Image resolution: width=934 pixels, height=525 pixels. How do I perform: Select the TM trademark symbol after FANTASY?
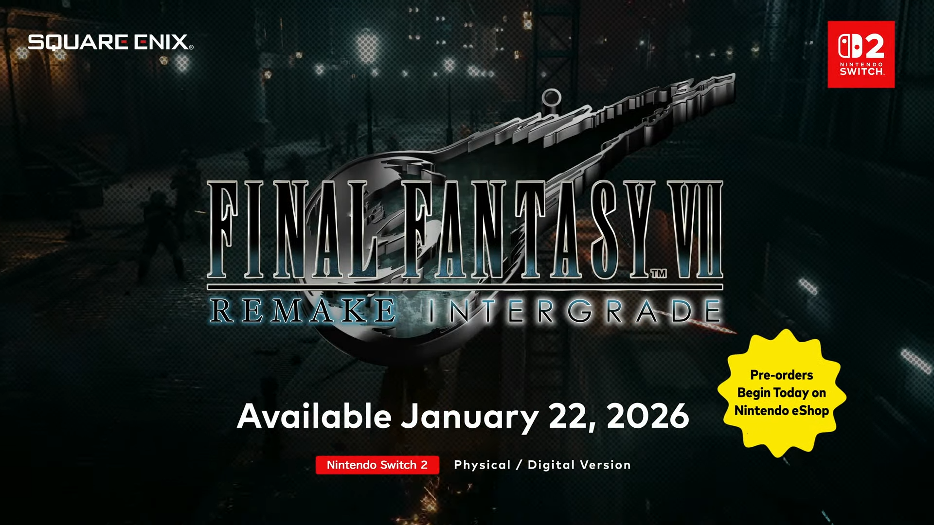[659, 274]
